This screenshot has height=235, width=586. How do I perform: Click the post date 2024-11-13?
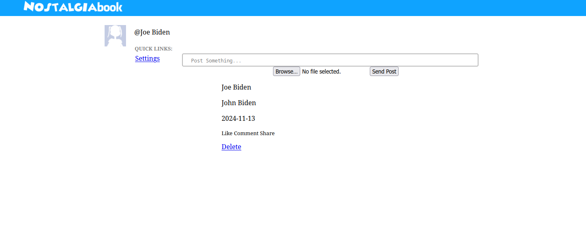(238, 118)
